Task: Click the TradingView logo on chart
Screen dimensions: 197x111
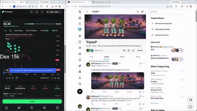Action: pyautogui.click(x=7, y=70)
